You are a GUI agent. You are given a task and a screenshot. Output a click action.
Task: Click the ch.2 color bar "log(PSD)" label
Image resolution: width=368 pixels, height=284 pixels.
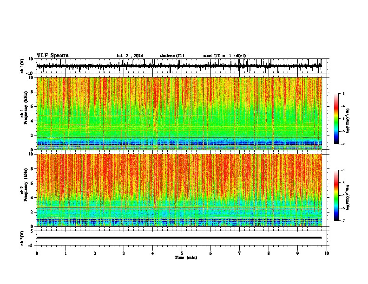pyautogui.click(x=348, y=197)
